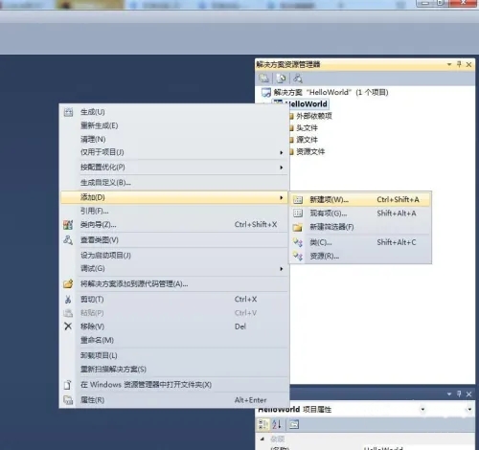Screen dimensions: 479x450
Task: Open the HelloWorld 项目属性 object combo box
Action: (x=365, y=409)
